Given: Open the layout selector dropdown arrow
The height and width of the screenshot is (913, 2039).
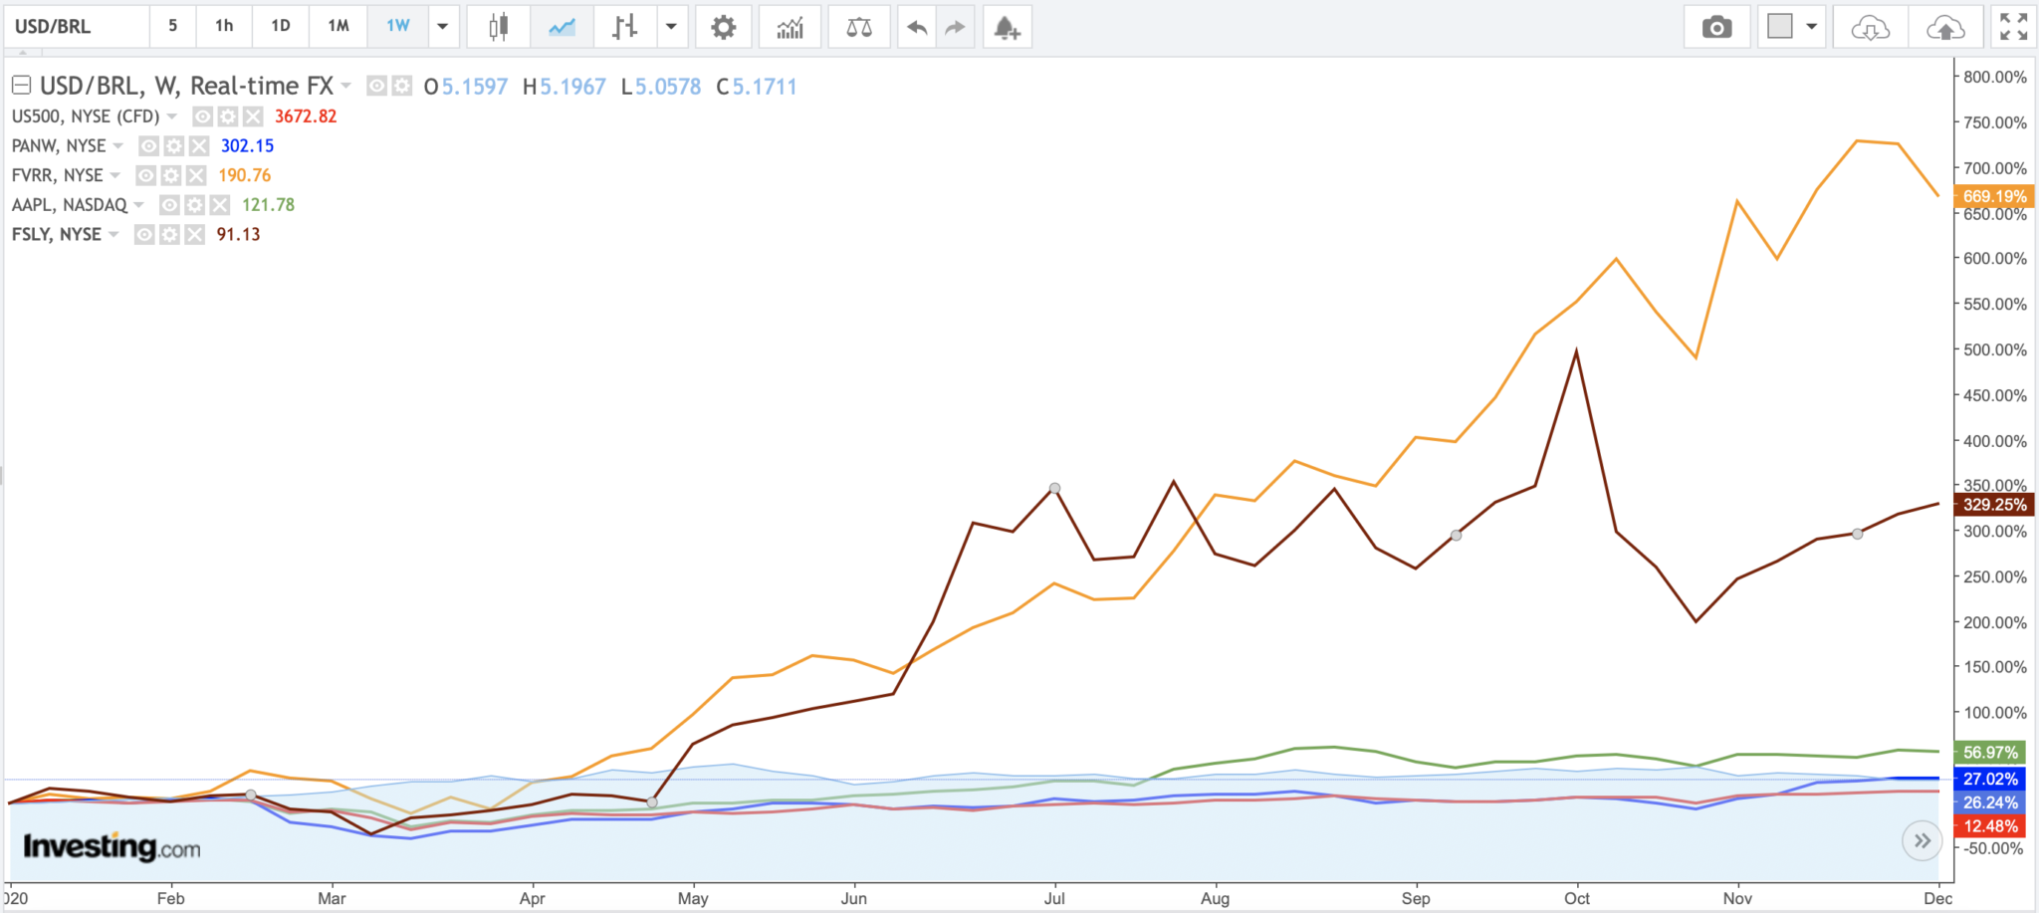Looking at the screenshot, I should click(x=1811, y=27).
